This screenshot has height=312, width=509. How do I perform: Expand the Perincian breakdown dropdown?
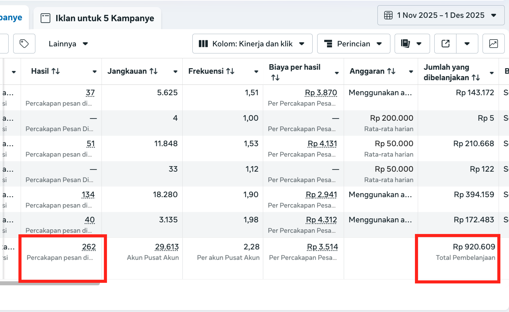353,44
